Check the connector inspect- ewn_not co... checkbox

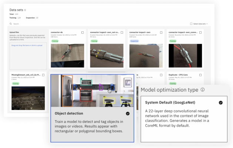(122, 33)
